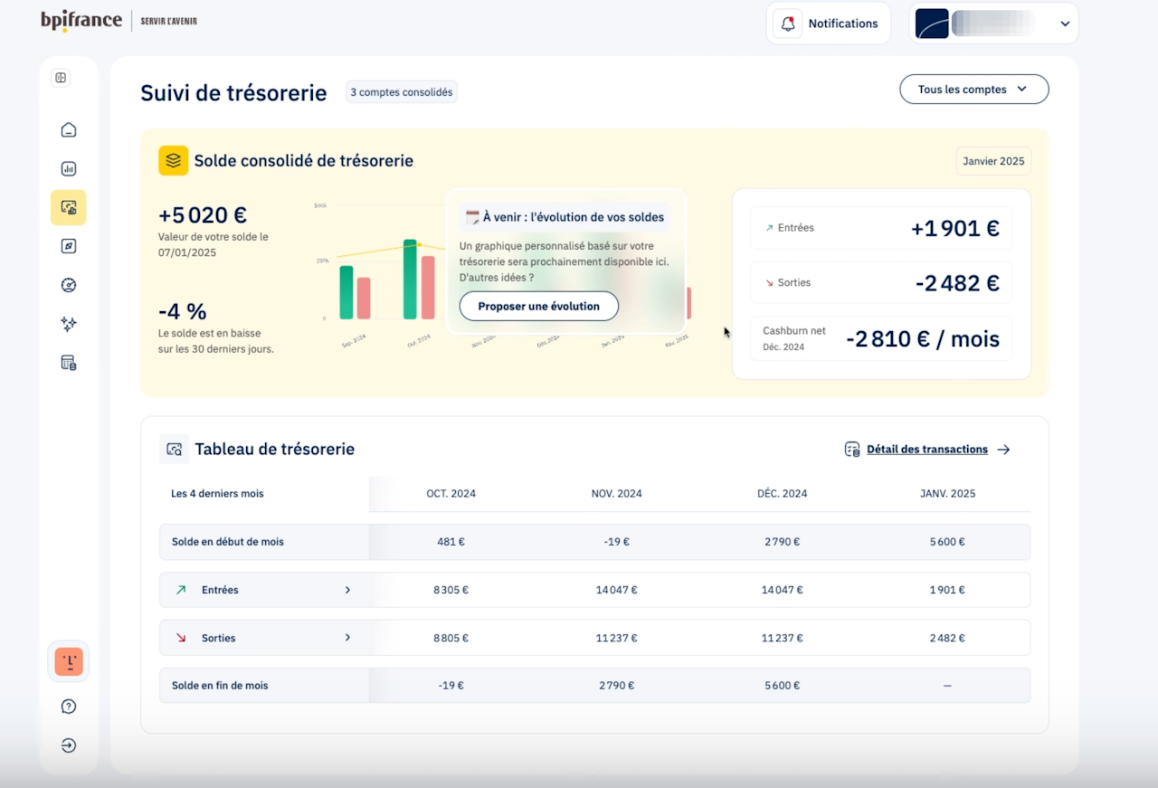
Task: Open the home icon in sidebar
Action: 68,130
